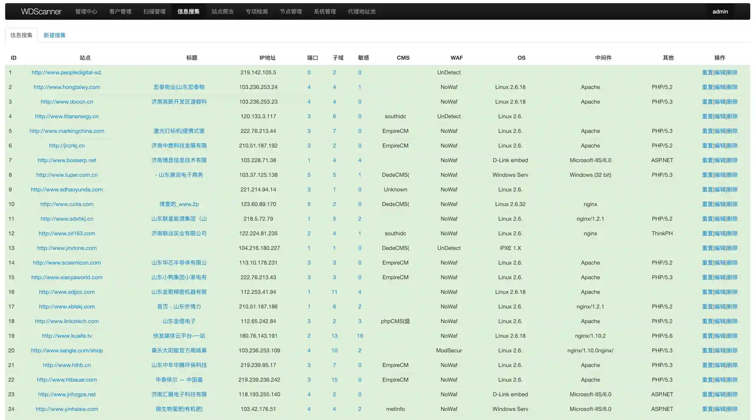
Task: Click port count 5 for tuper.com.cn
Action: pyautogui.click(x=309, y=175)
